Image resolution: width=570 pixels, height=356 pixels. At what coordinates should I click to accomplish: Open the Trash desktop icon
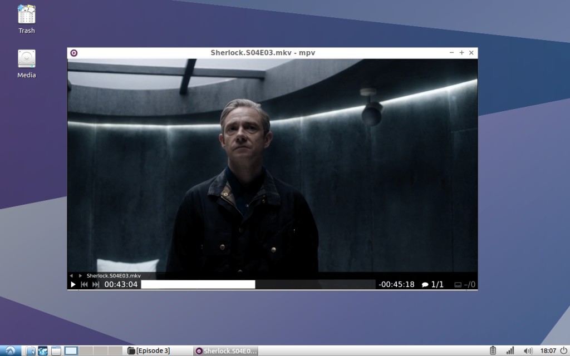point(27,19)
